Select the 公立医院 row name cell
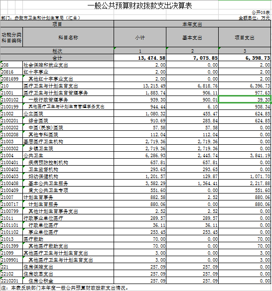 (68, 113)
